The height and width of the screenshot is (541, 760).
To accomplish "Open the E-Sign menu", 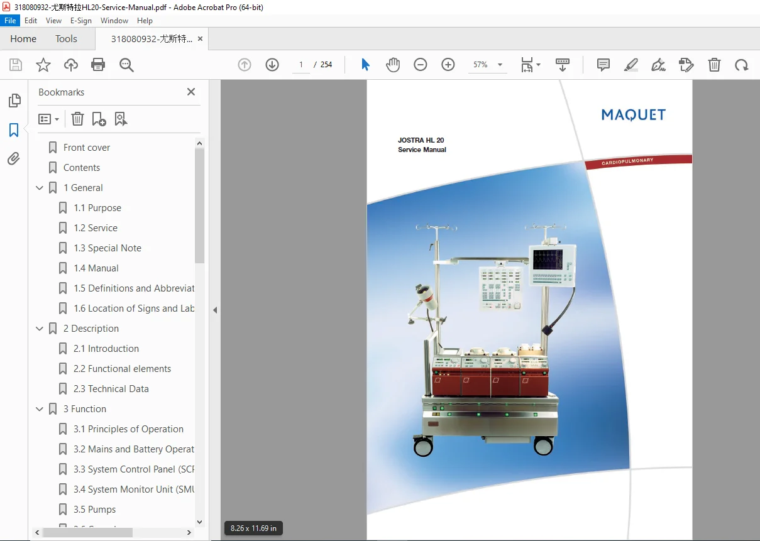I will pos(81,21).
